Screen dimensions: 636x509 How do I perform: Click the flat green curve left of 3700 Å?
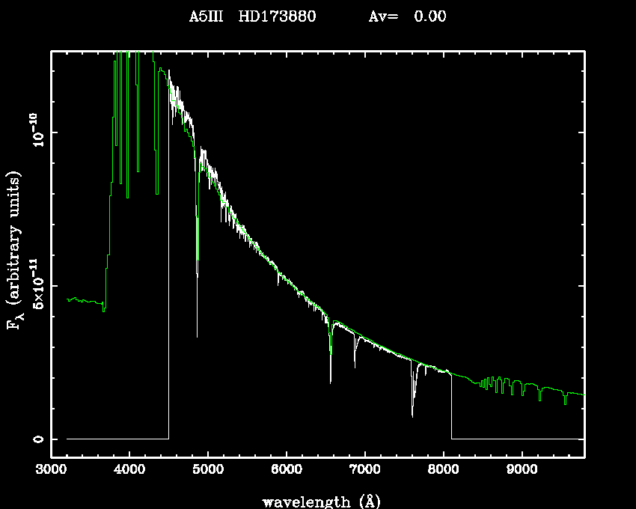pyautogui.click(x=84, y=301)
